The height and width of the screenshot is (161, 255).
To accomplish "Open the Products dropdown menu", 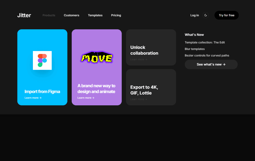I will tap(49, 15).
